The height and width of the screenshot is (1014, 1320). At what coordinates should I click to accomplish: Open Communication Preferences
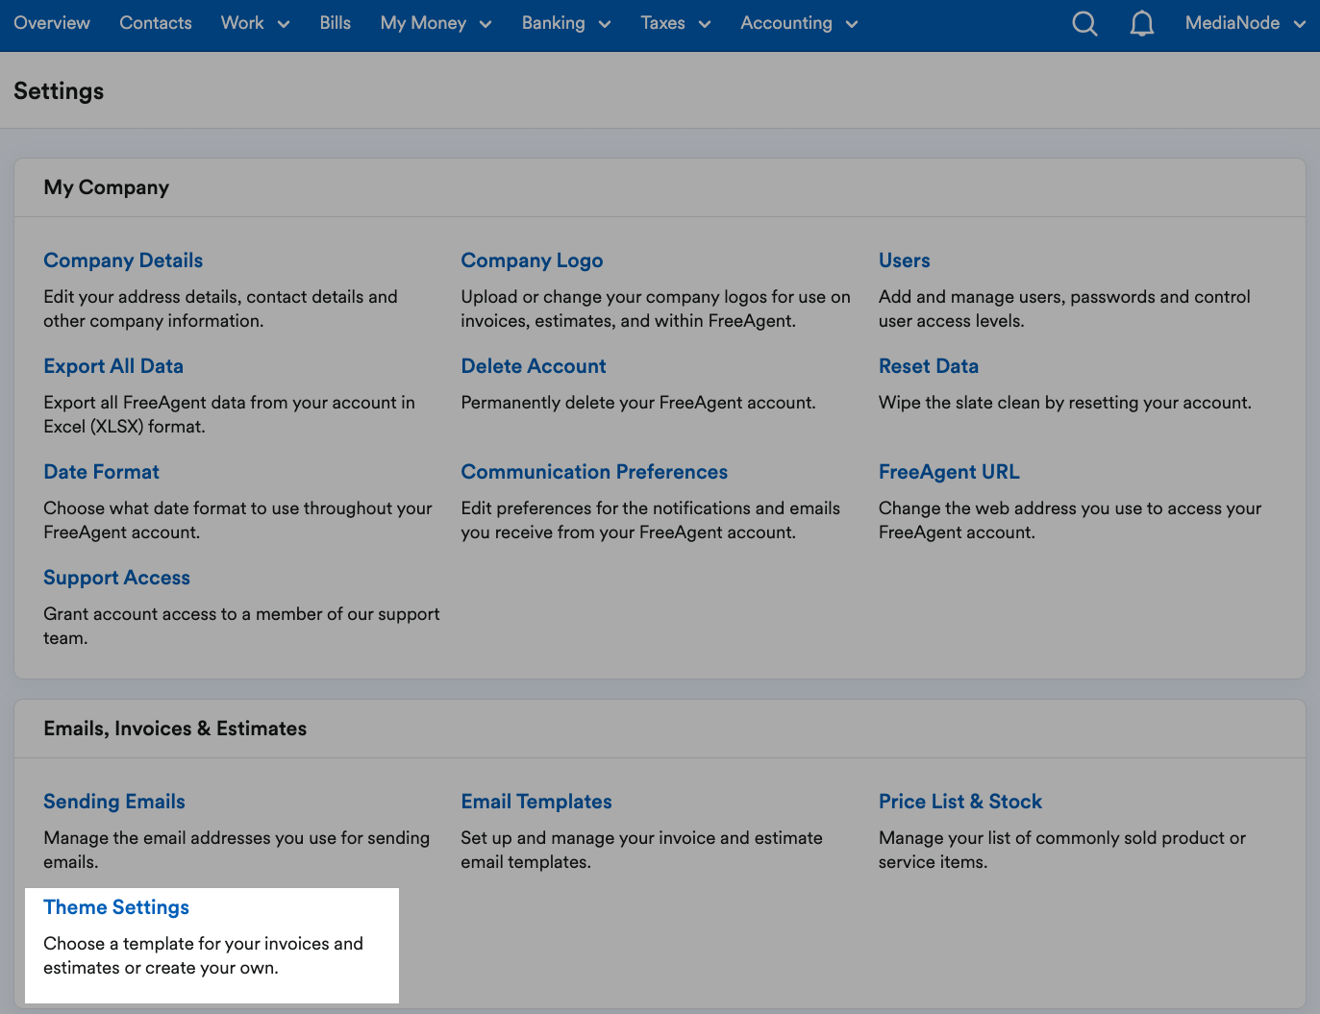(x=594, y=472)
